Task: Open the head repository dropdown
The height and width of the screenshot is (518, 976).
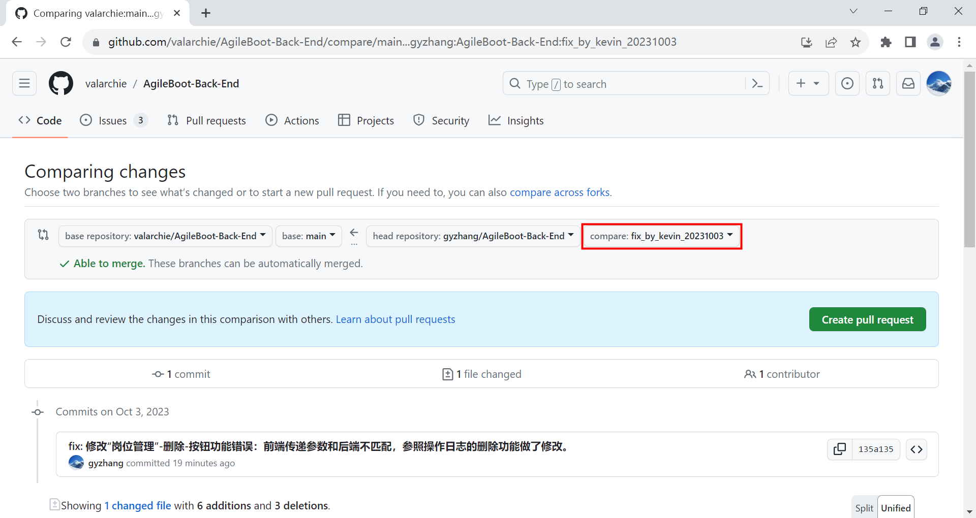Action: coord(473,236)
